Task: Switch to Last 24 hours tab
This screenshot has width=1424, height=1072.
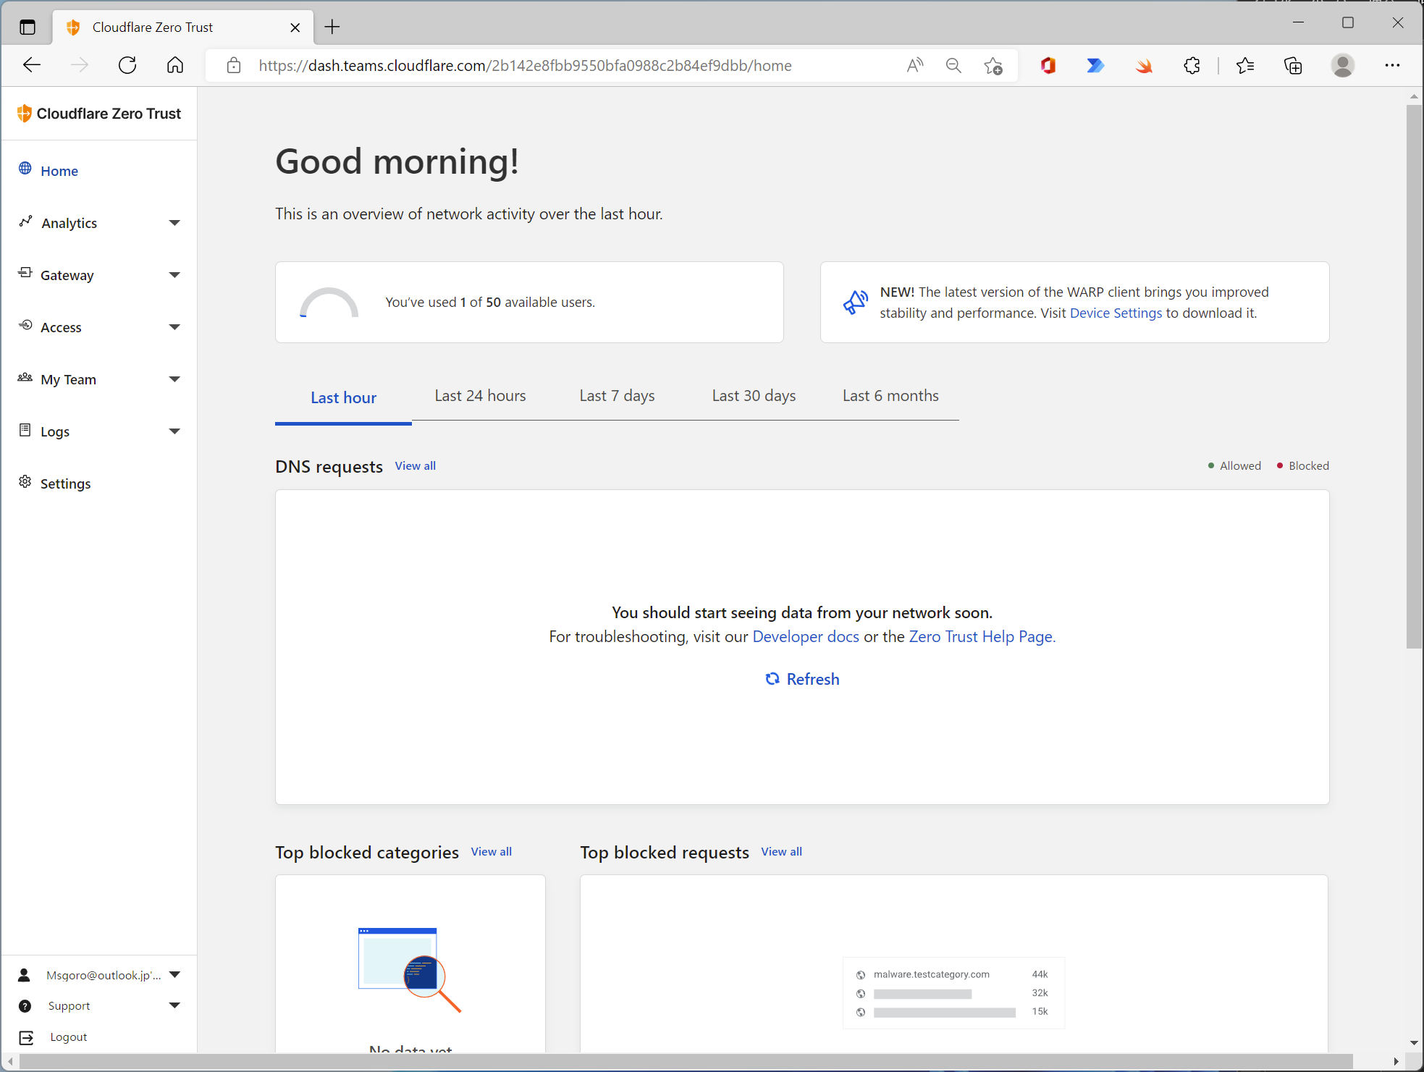Action: [x=480, y=396]
